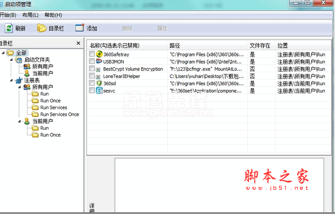Check the sesvc checkbox
The height and width of the screenshot is (214, 335).
[x=92, y=90]
